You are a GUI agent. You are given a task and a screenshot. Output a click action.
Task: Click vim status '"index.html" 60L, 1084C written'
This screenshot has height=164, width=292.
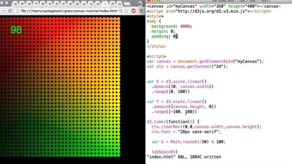pyautogui.click(x=184, y=157)
